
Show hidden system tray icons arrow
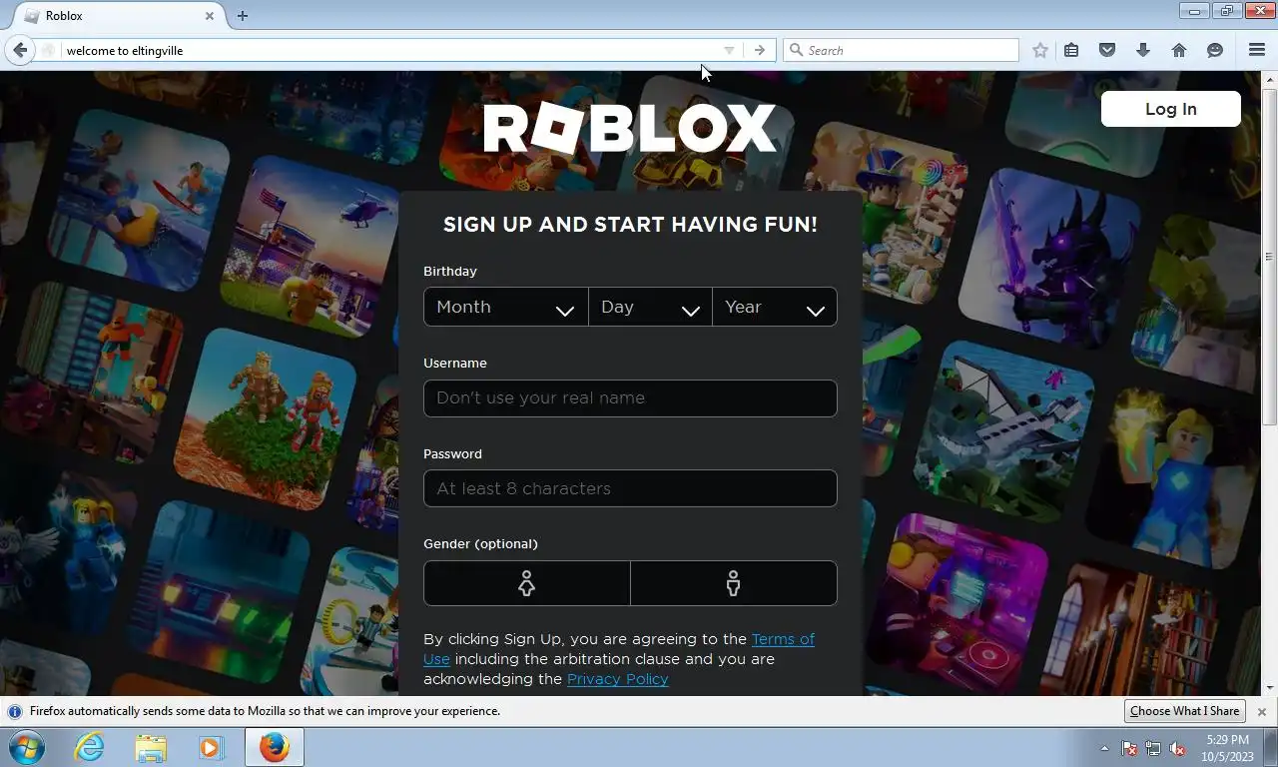(x=1104, y=748)
